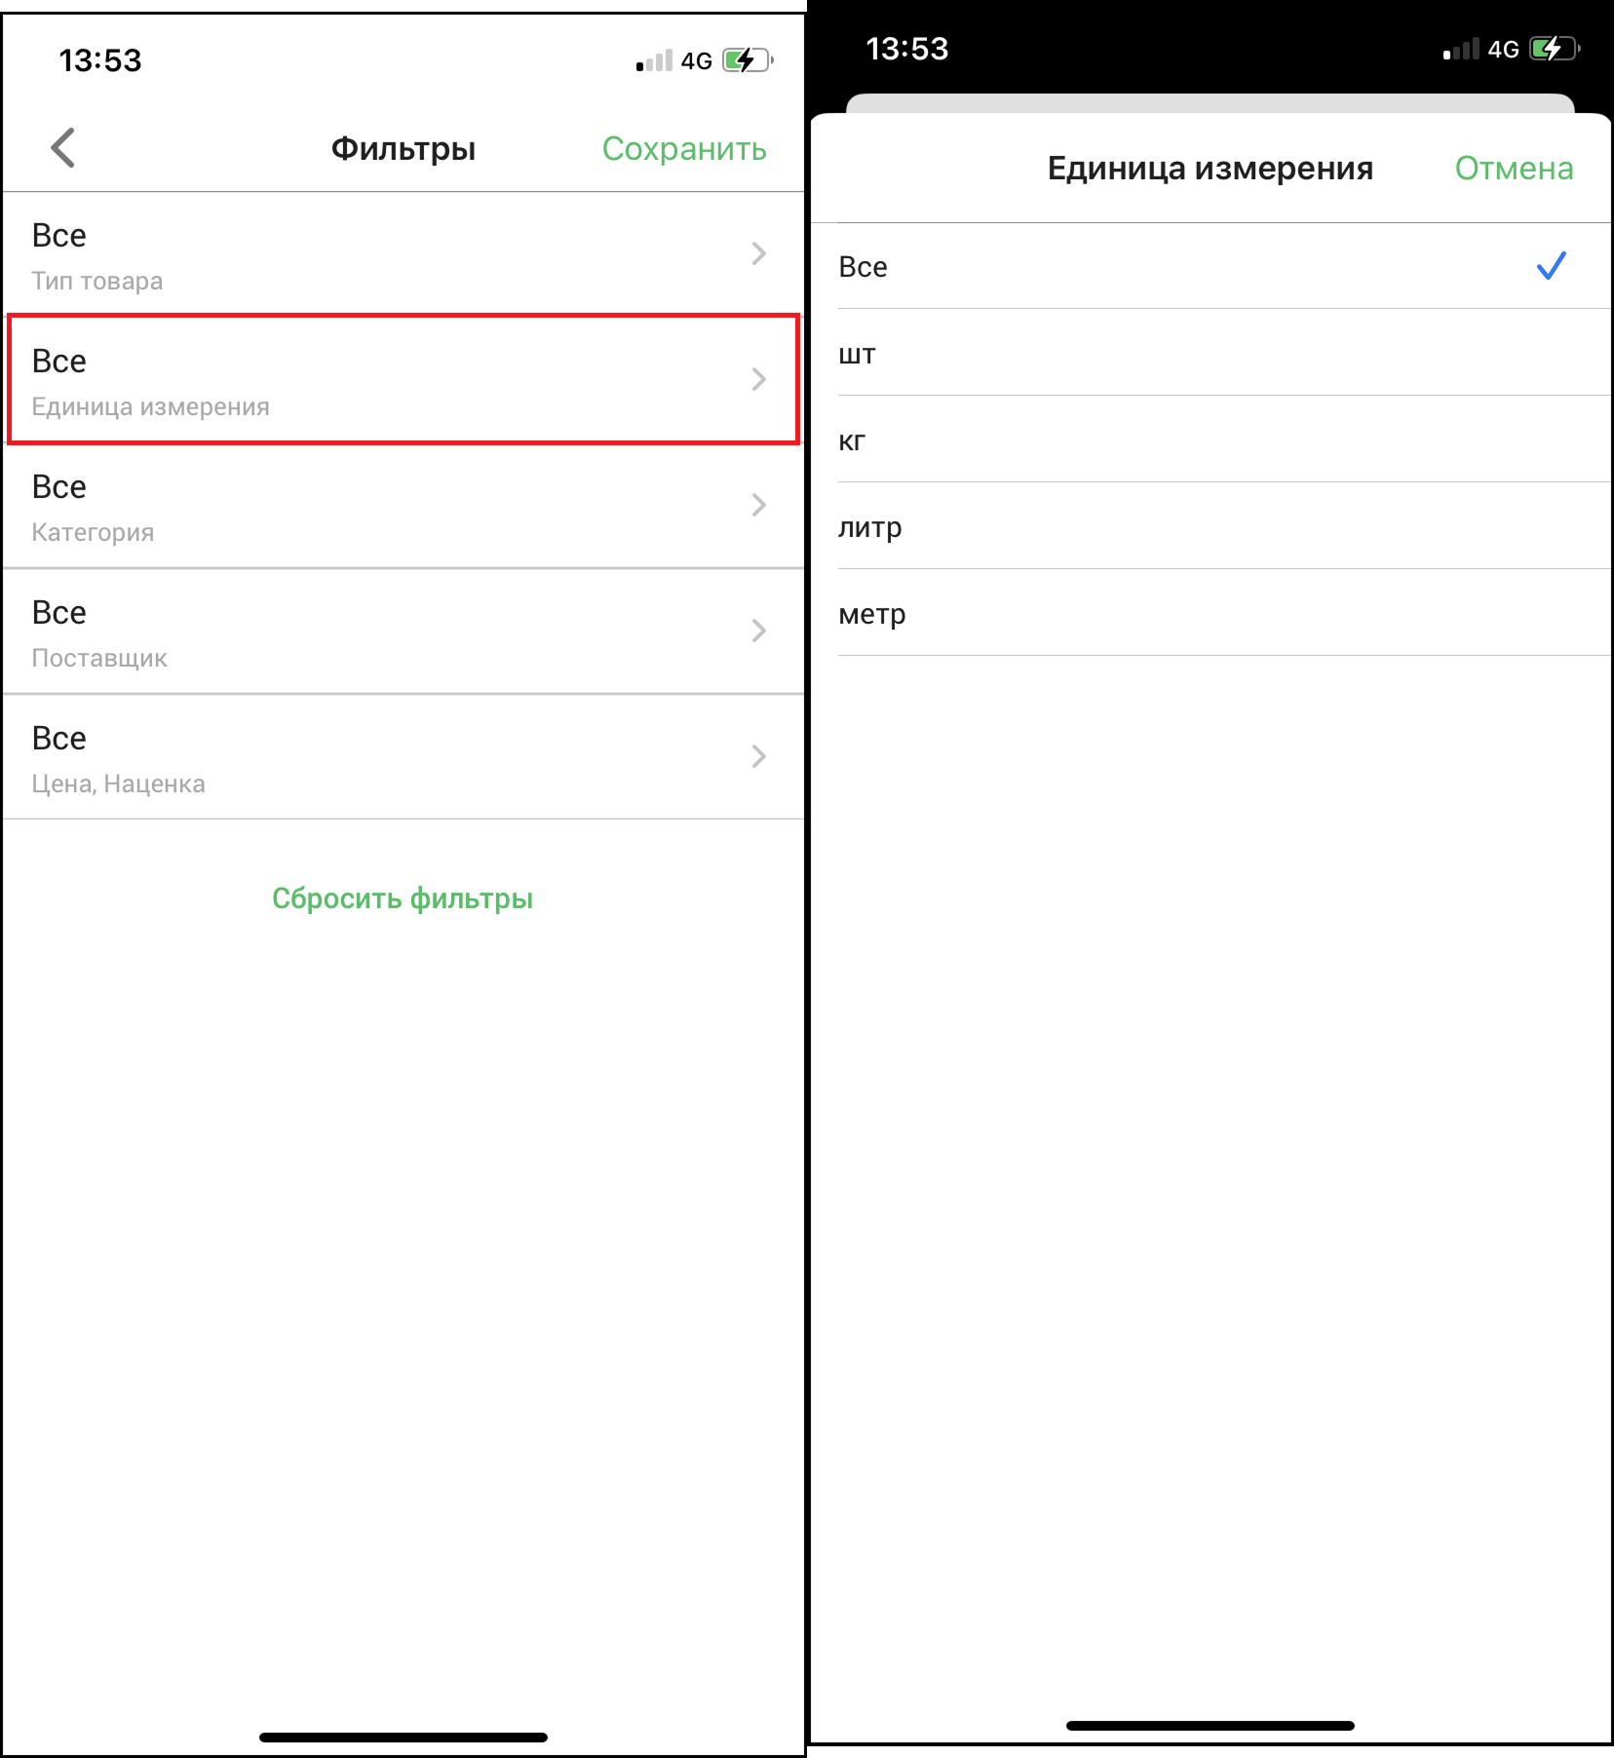The image size is (1614, 1758).
Task: Open the Цена, Наценка filter
Action: pos(403,757)
